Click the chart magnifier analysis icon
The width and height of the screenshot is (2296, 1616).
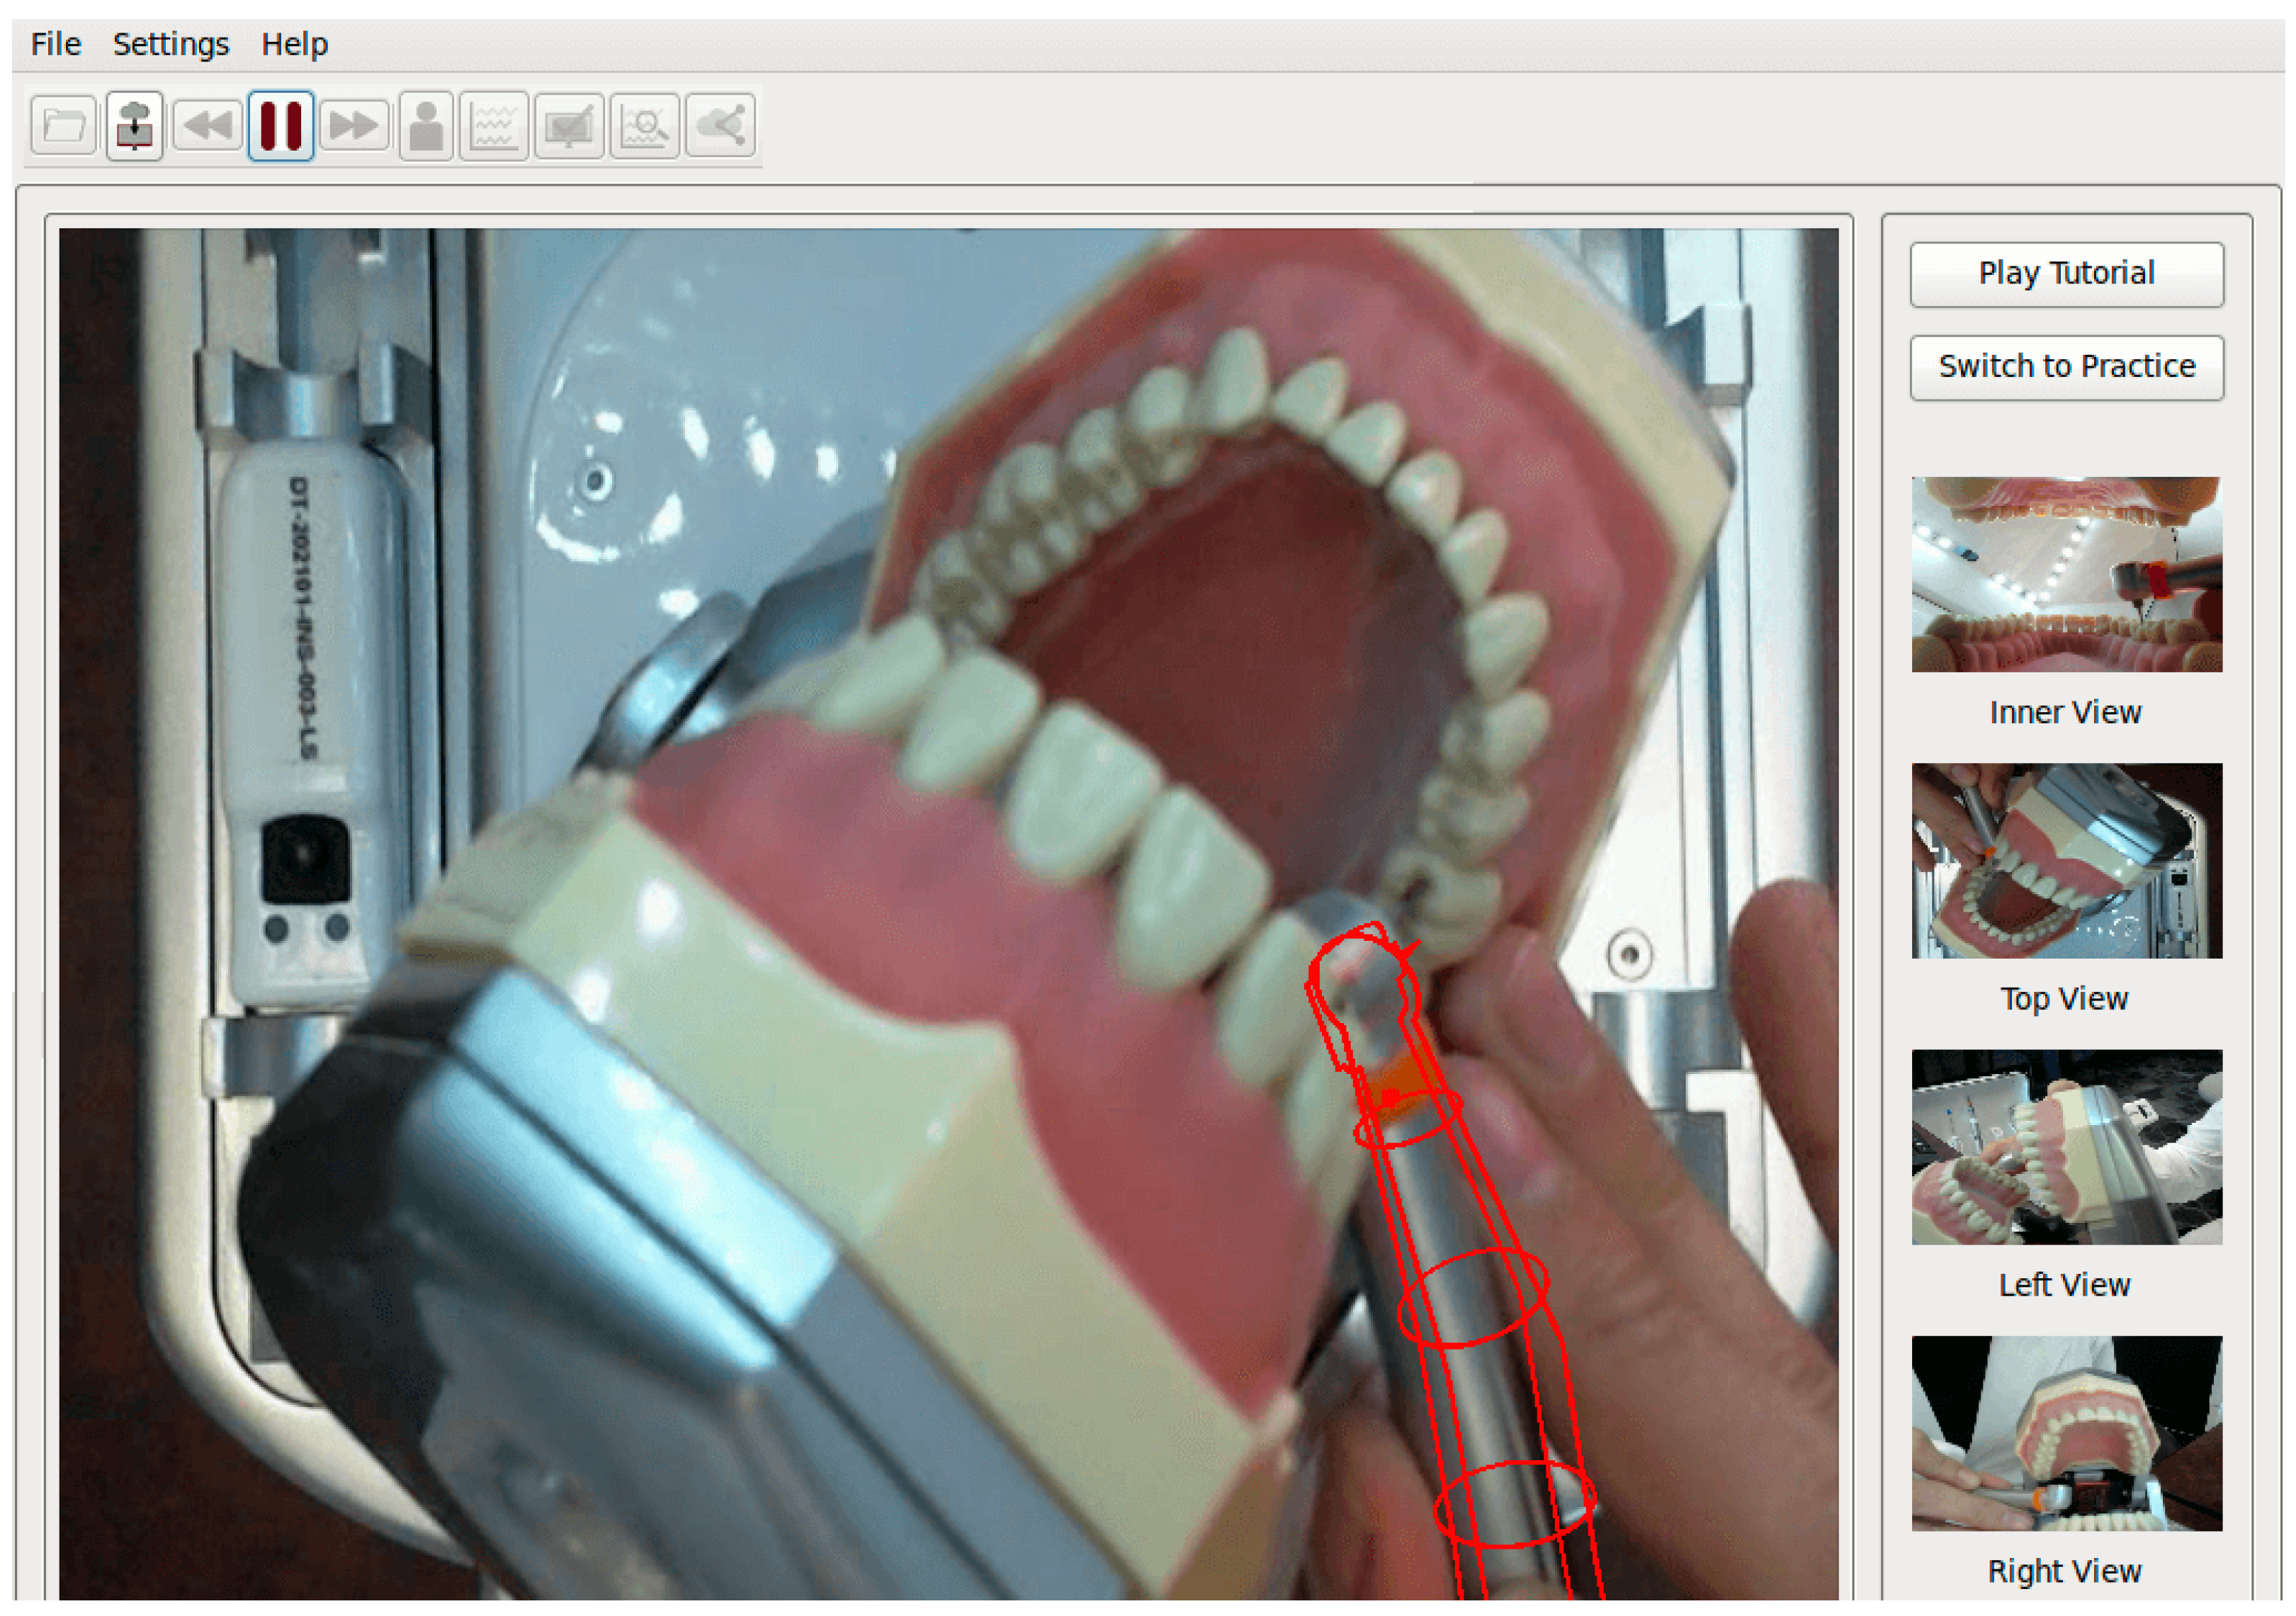(x=645, y=125)
